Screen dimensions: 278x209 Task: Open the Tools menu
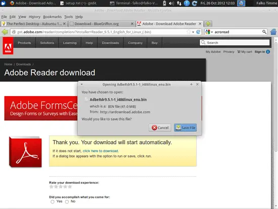(x=68, y=17)
